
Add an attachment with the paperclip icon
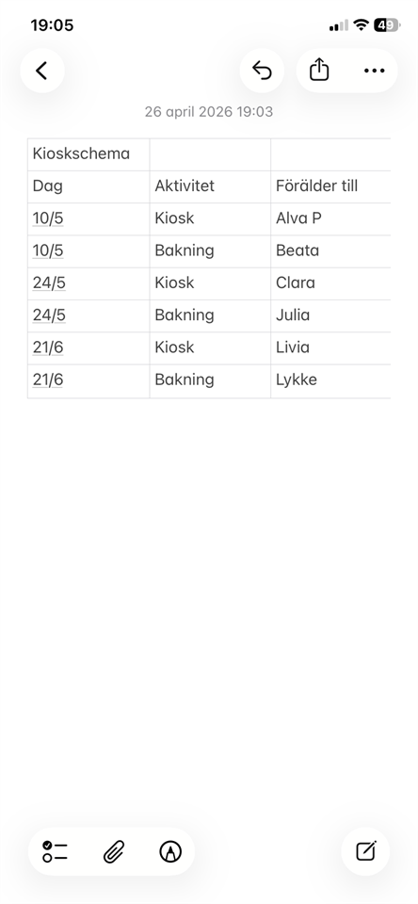[x=114, y=851]
